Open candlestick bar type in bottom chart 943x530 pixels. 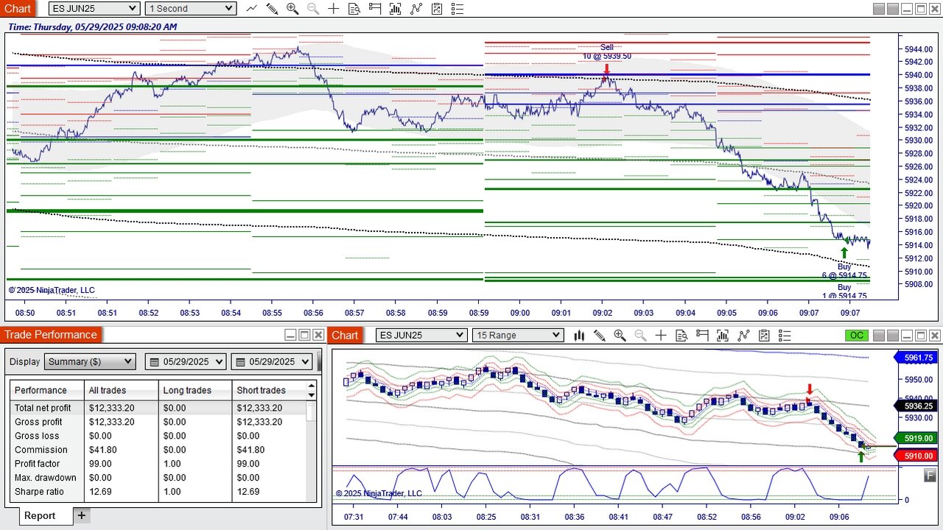click(x=579, y=335)
